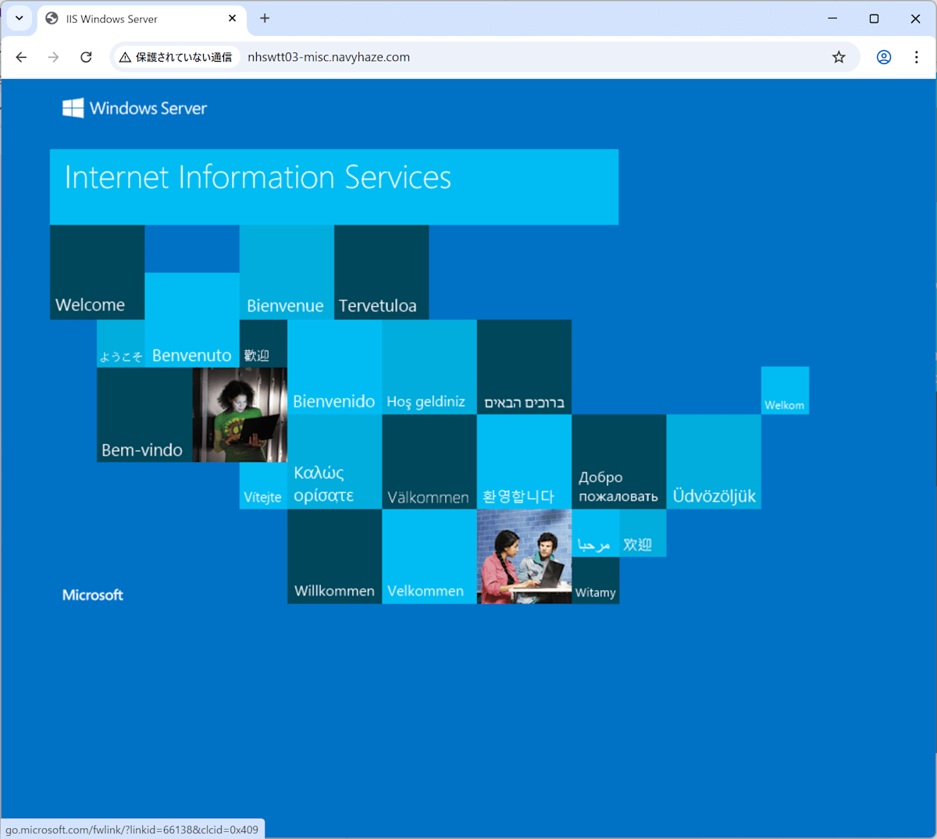Click the Καλώς ορίσατε tile
Image resolution: width=937 pixels, height=839 pixels.
click(x=334, y=461)
